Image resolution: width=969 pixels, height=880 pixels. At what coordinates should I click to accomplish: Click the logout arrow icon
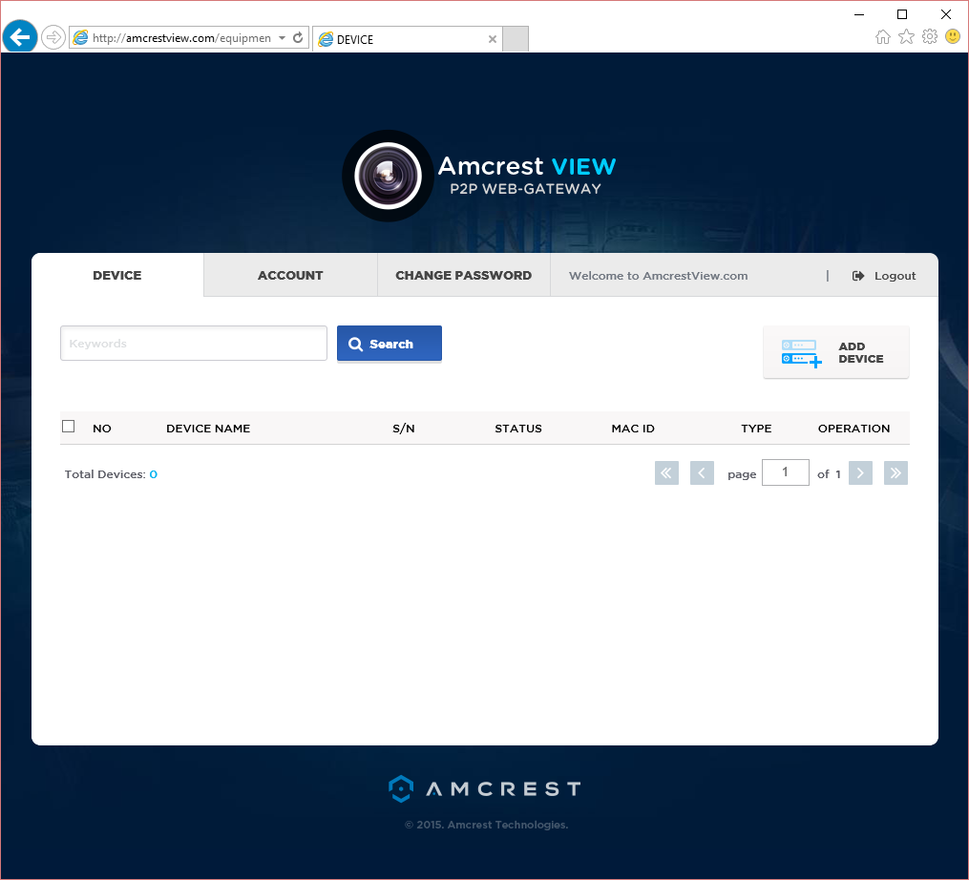(x=858, y=276)
